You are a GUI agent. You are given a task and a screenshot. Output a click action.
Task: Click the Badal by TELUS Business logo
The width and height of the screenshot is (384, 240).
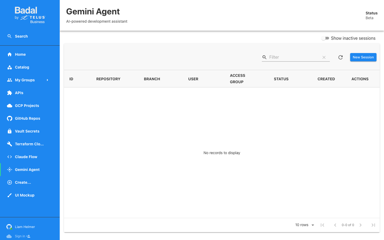coord(30,15)
